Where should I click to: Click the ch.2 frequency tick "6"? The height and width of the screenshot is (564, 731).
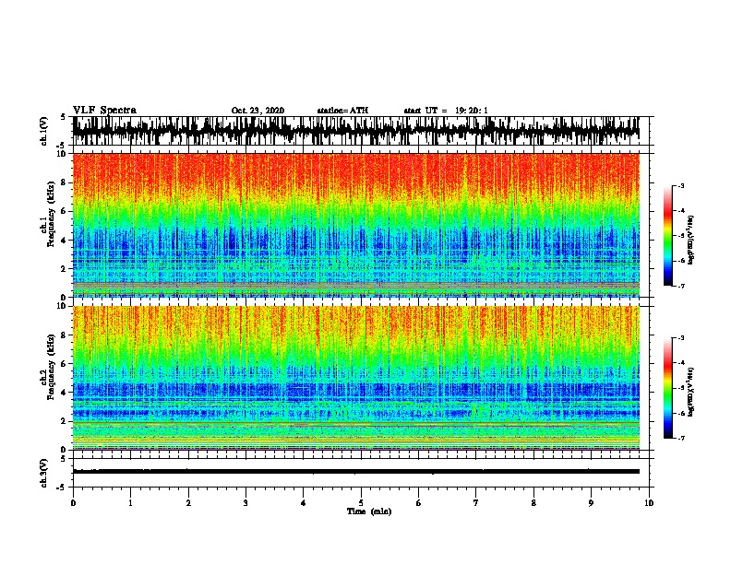coord(65,363)
